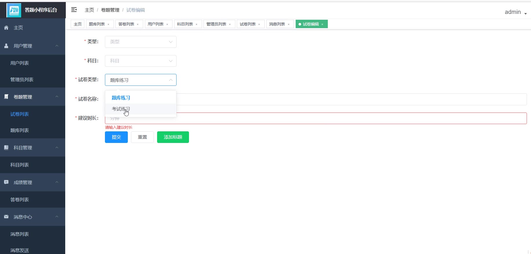Switch to the 主页 tab
The image size is (531, 254).
[x=78, y=24]
